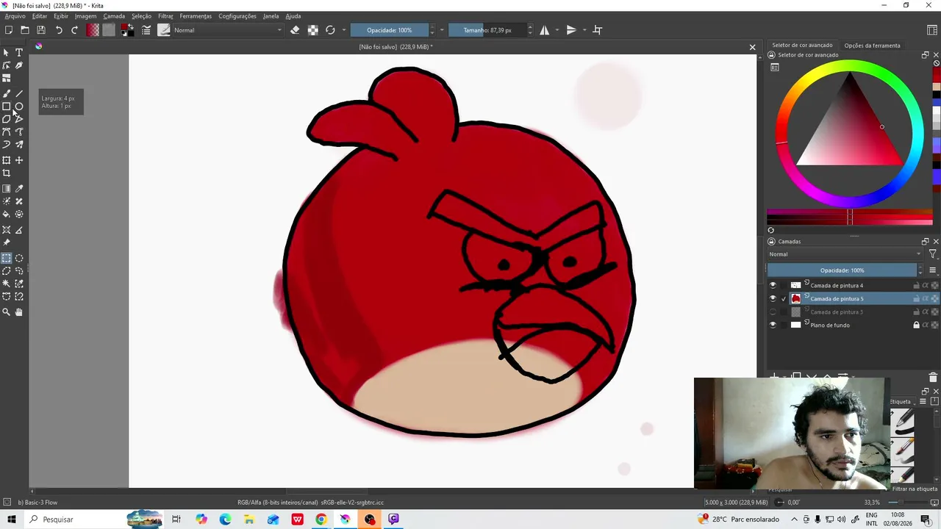
Task: Toggle horizontal mirror tool in toolbar
Action: point(545,30)
